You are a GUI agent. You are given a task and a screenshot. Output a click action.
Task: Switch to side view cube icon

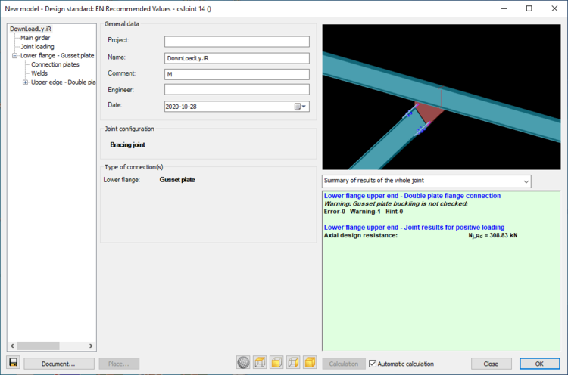(x=293, y=364)
